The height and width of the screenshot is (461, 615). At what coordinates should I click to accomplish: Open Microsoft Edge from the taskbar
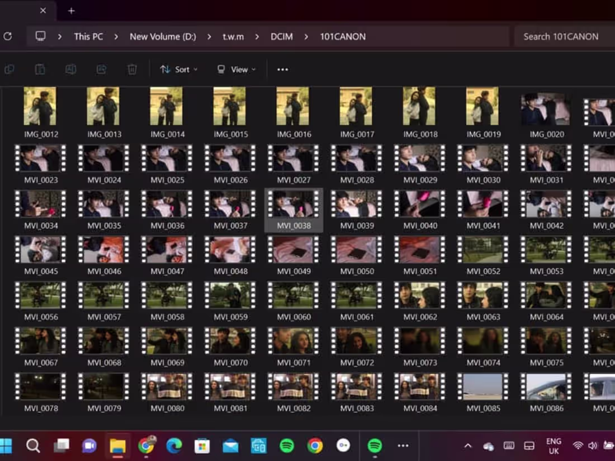click(x=174, y=445)
